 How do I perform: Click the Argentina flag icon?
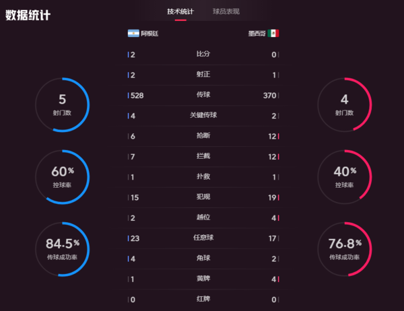pos(133,33)
